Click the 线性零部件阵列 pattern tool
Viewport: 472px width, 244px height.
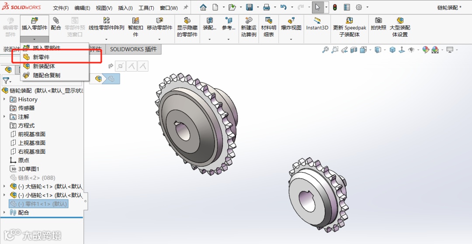[x=106, y=24]
